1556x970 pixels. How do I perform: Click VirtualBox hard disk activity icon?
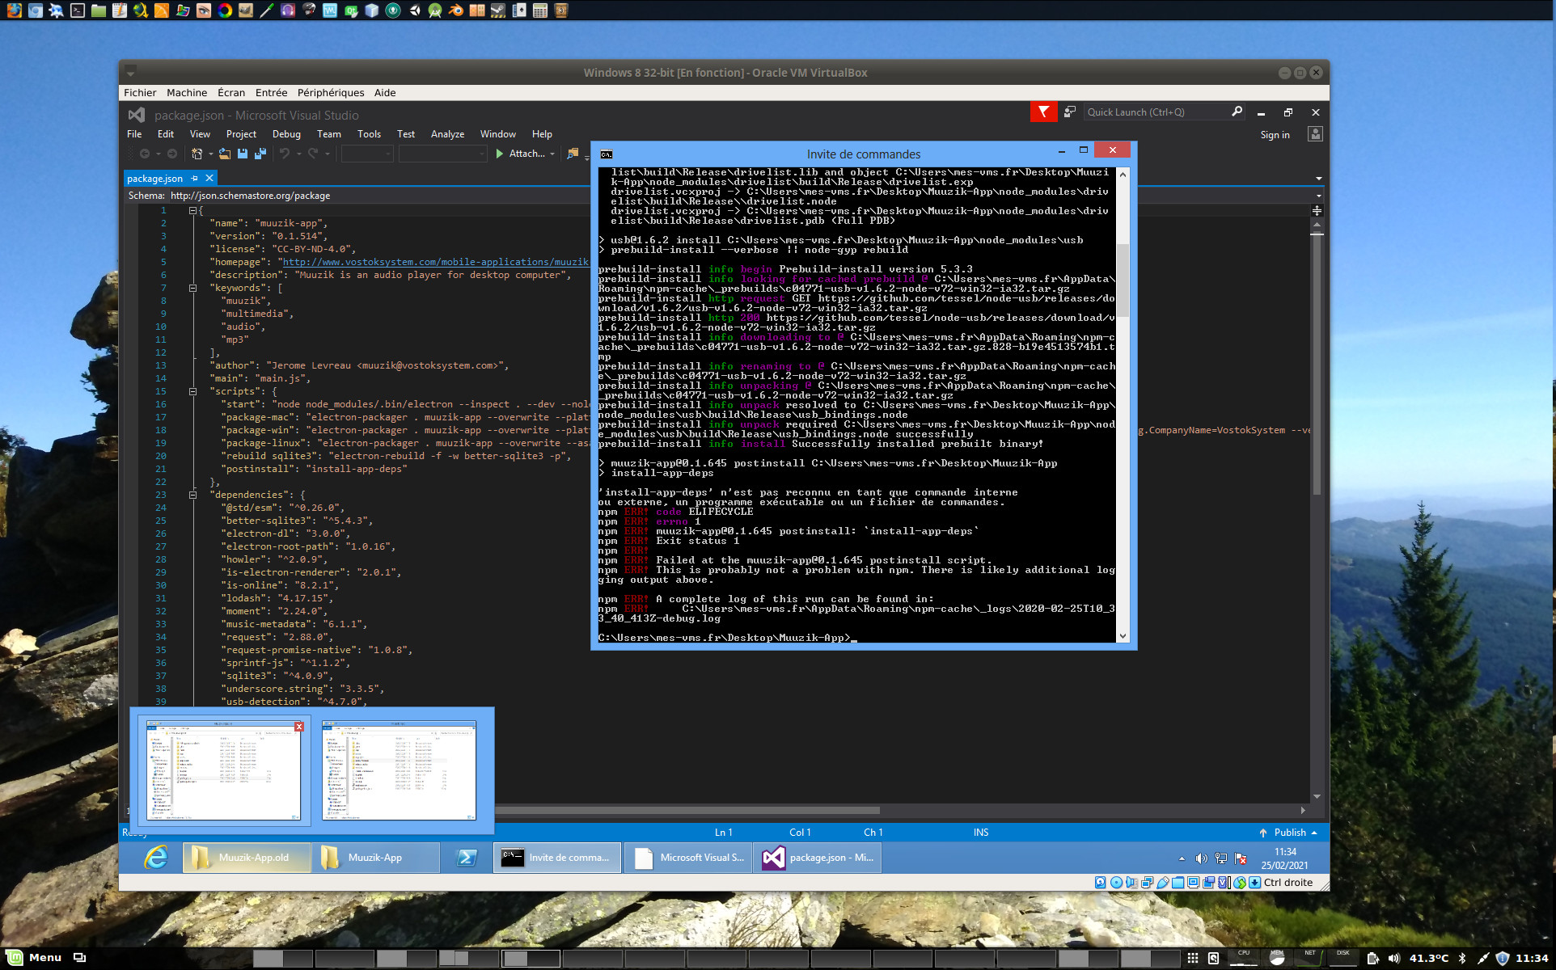point(1101,883)
